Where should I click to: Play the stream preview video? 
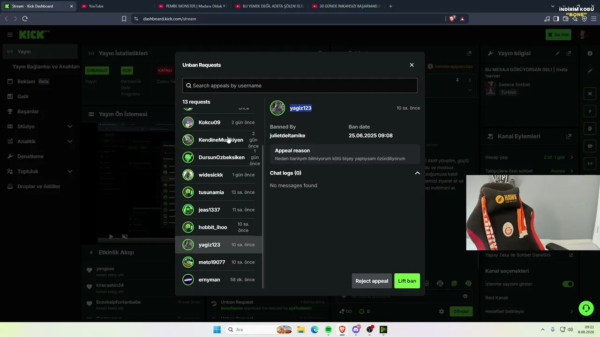[111, 236]
